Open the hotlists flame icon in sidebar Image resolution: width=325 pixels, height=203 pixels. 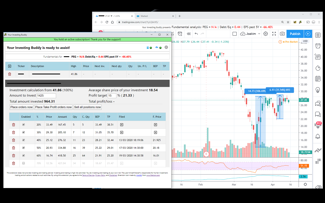click(x=318, y=68)
